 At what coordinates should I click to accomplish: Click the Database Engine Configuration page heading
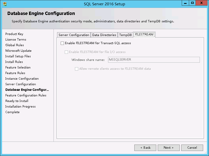point(41,13)
